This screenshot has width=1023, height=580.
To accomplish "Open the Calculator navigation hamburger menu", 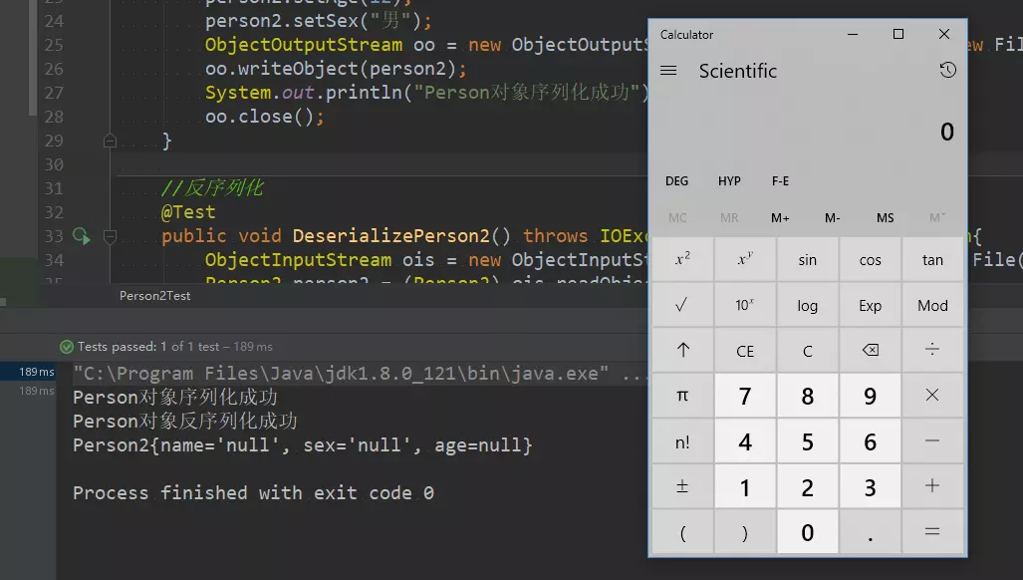I will pos(668,71).
